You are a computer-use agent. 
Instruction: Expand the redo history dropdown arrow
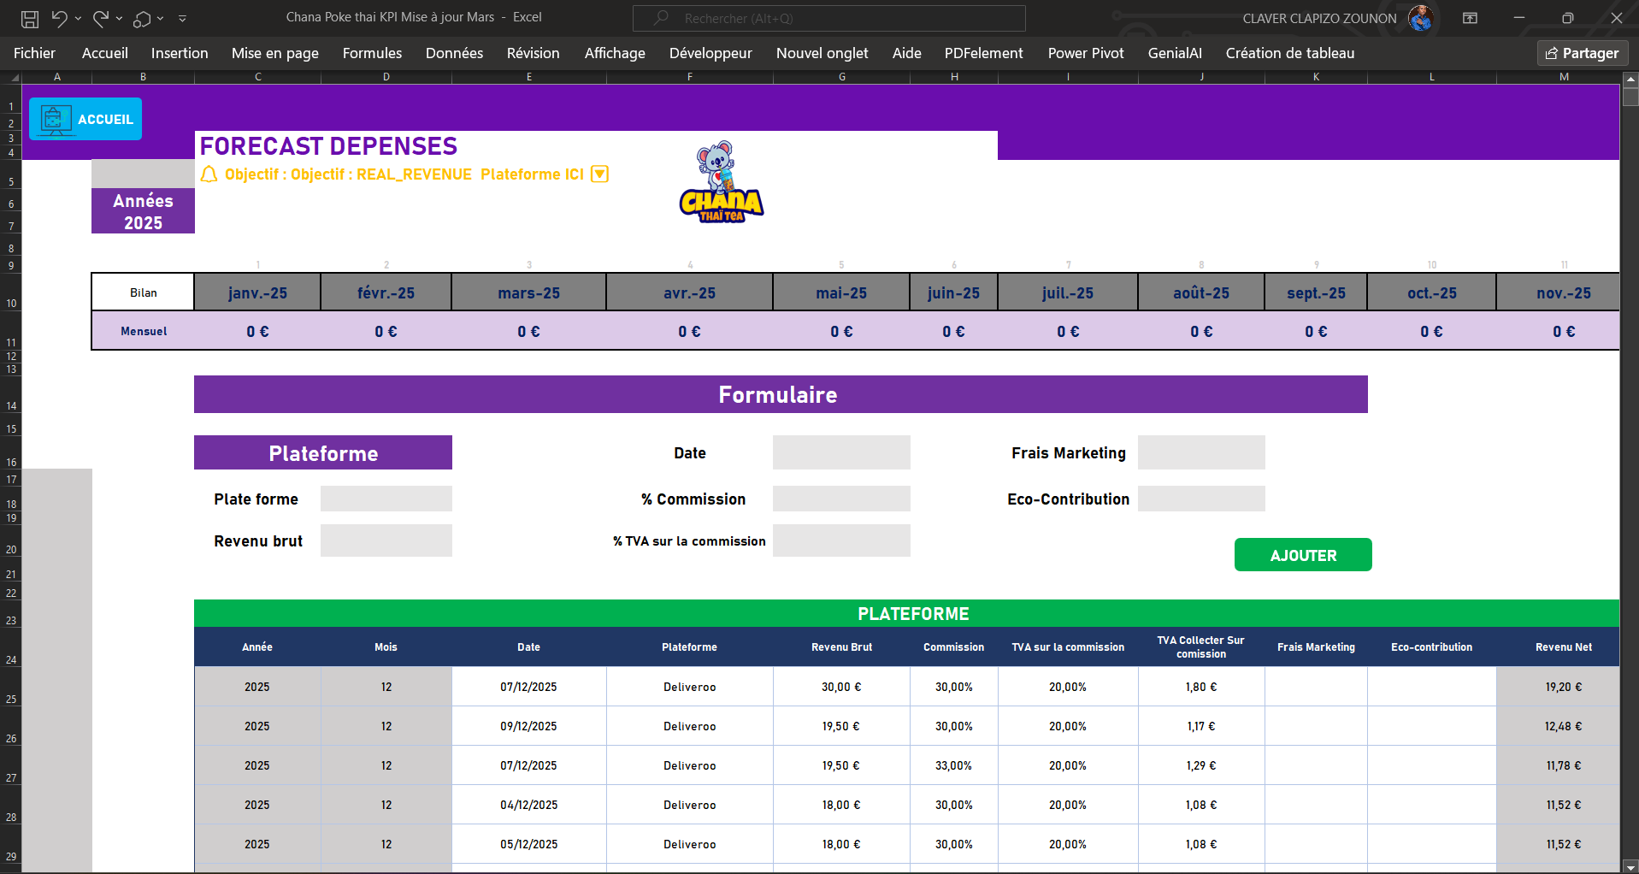[x=119, y=18]
